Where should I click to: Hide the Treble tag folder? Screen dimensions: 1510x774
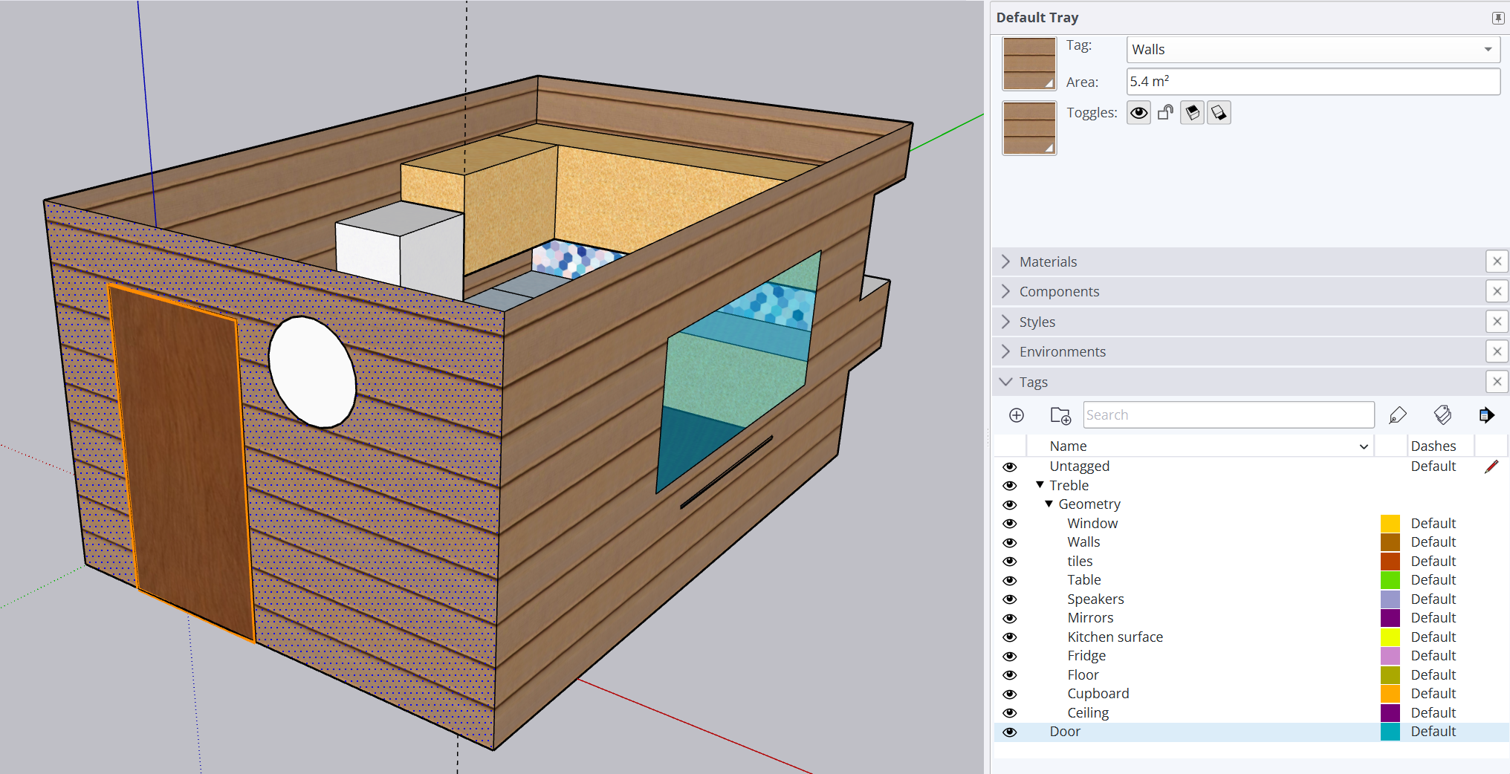pos(1009,486)
